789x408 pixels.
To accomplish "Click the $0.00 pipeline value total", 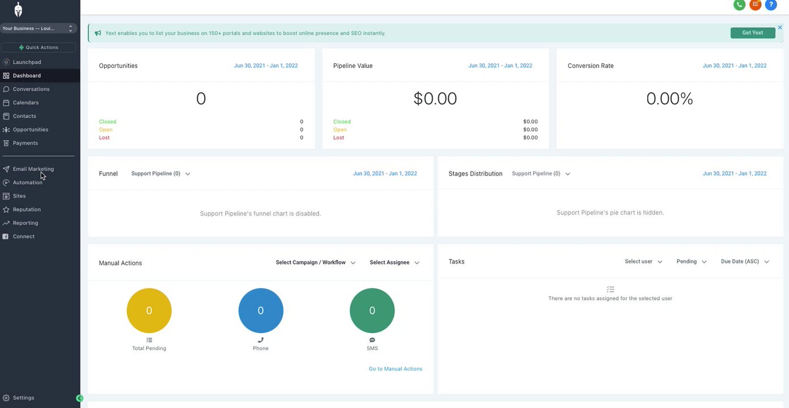I will pyautogui.click(x=435, y=99).
